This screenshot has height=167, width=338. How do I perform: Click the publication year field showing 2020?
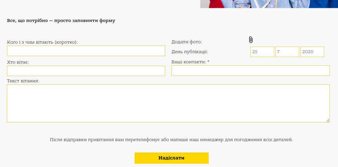point(312,52)
